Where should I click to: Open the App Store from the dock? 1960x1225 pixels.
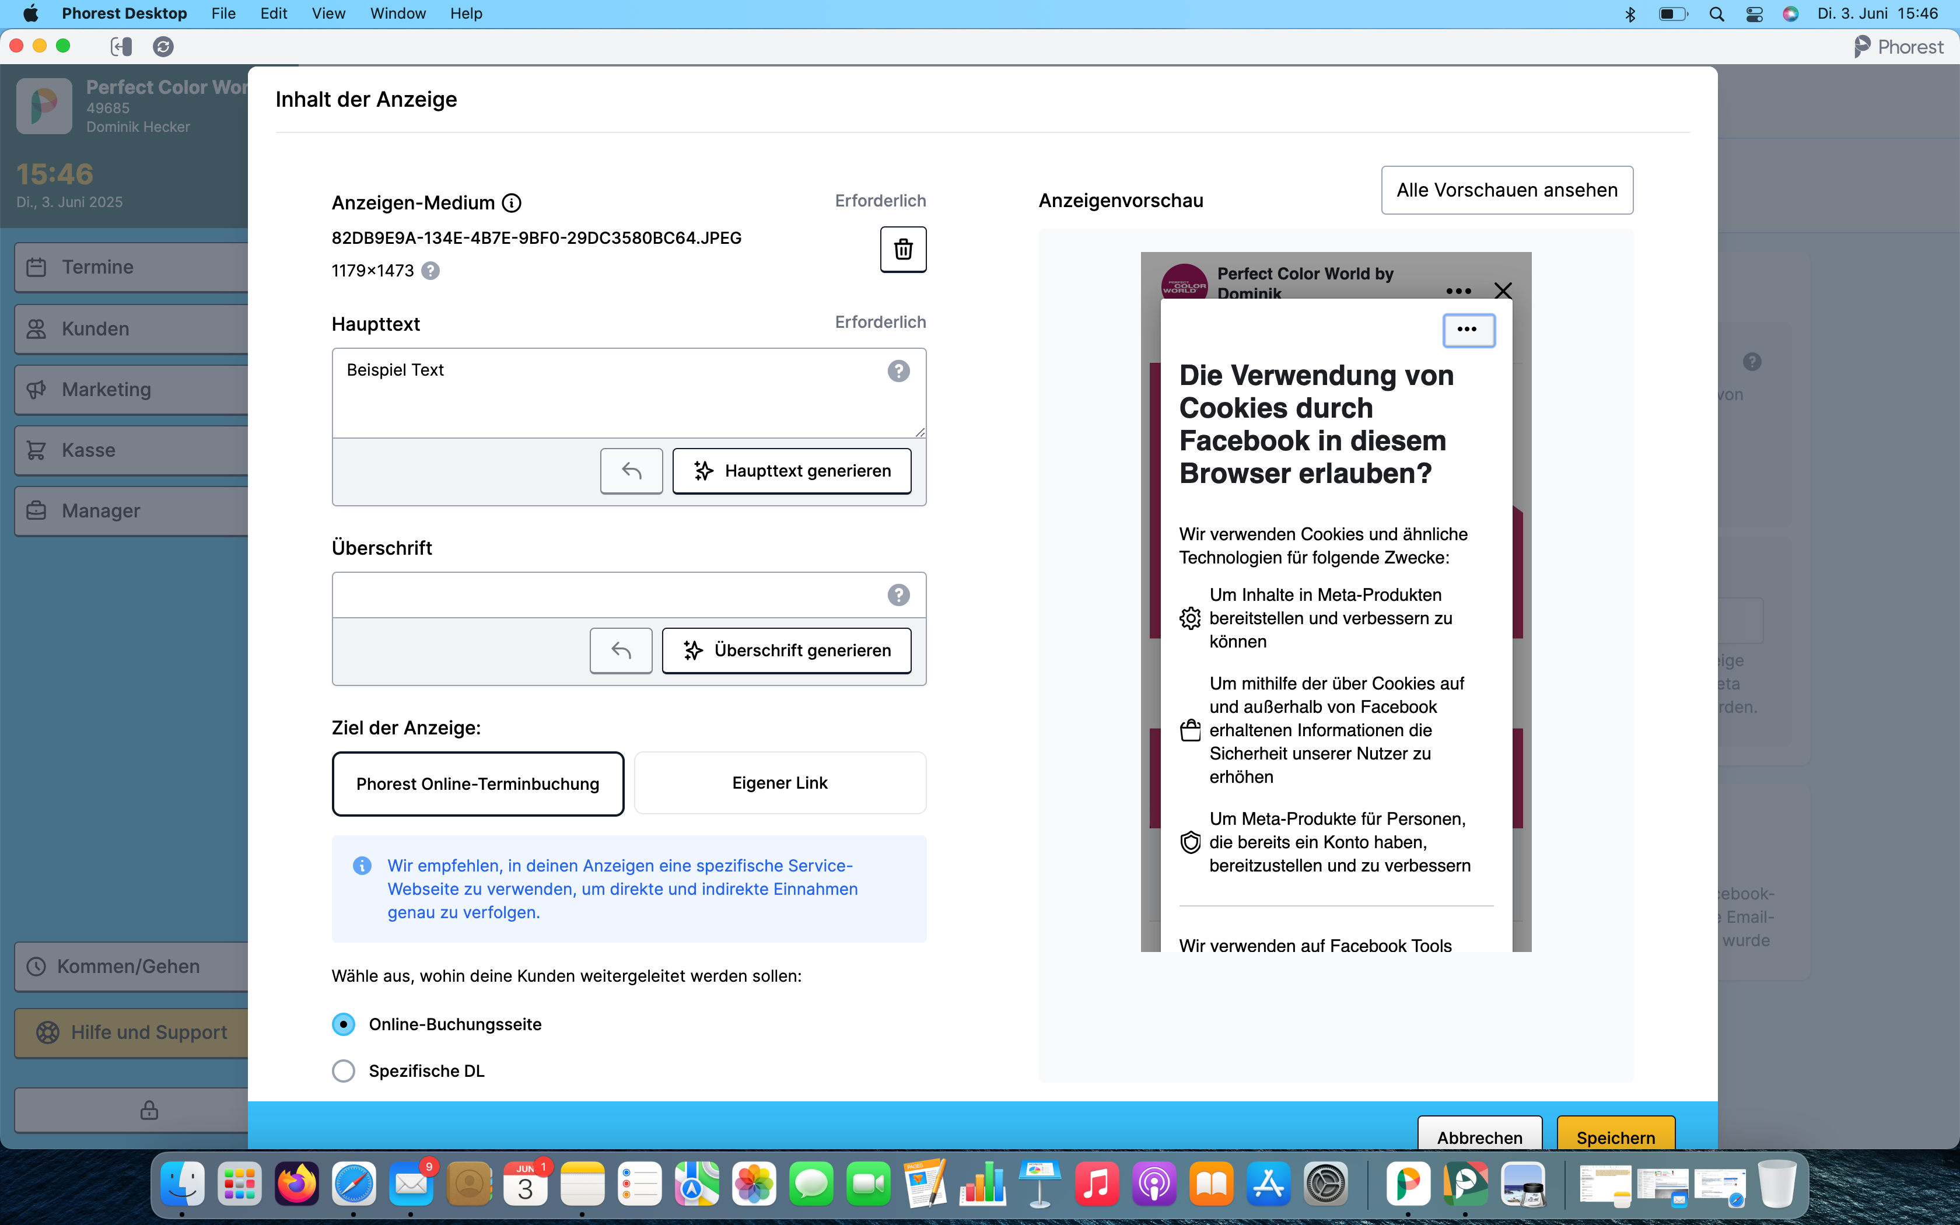1268,1184
